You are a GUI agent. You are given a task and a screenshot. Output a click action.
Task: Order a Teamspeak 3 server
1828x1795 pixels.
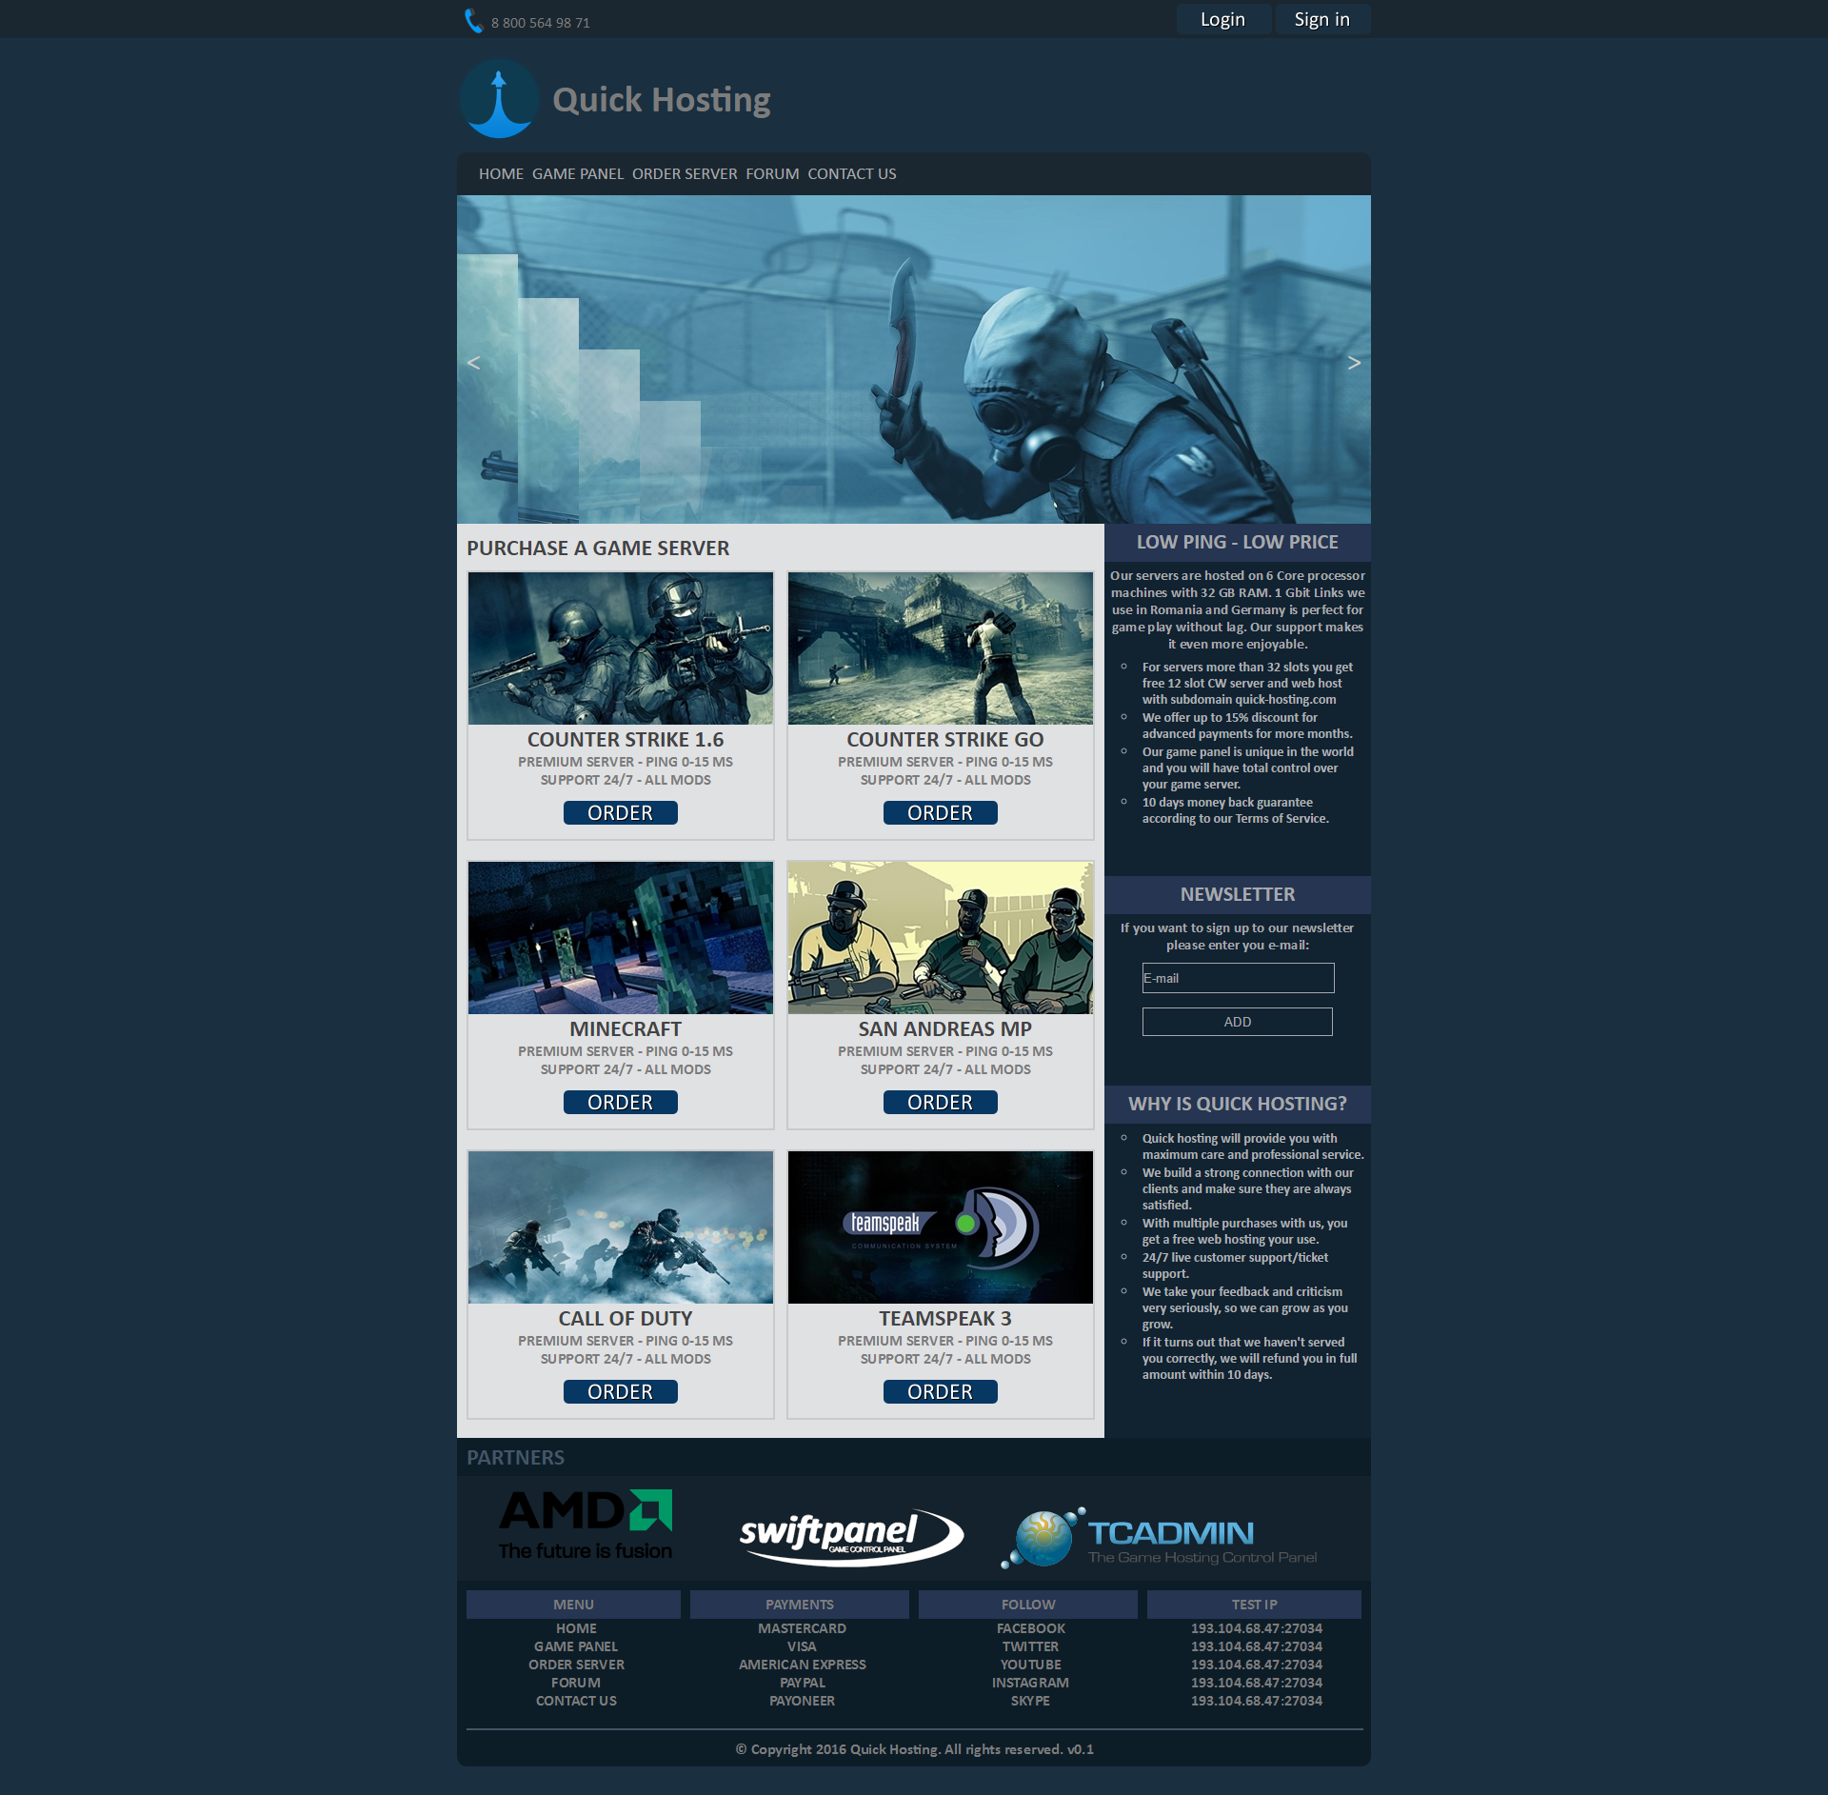[x=940, y=1391]
